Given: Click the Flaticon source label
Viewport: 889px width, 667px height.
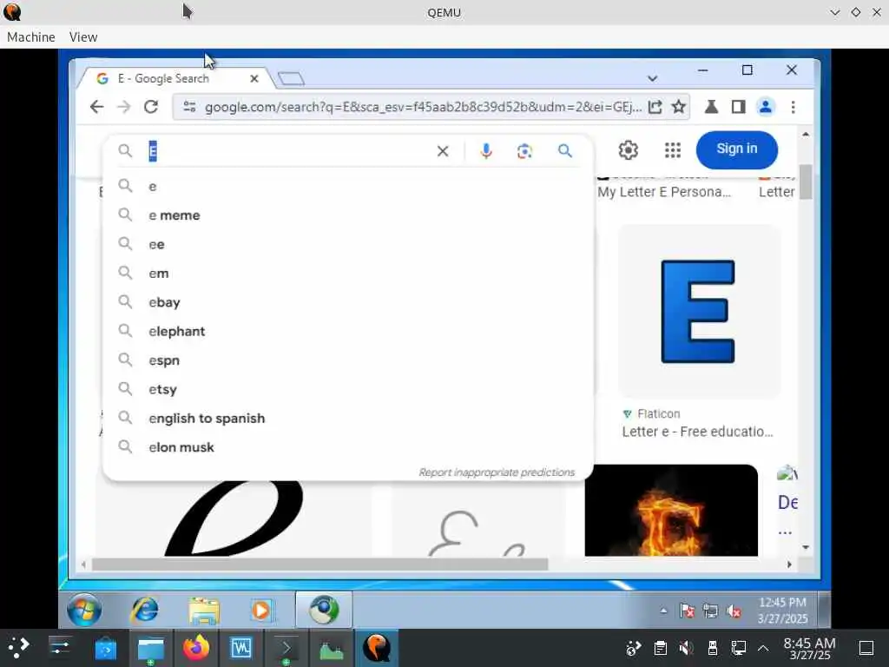Looking at the screenshot, I should tap(658, 413).
